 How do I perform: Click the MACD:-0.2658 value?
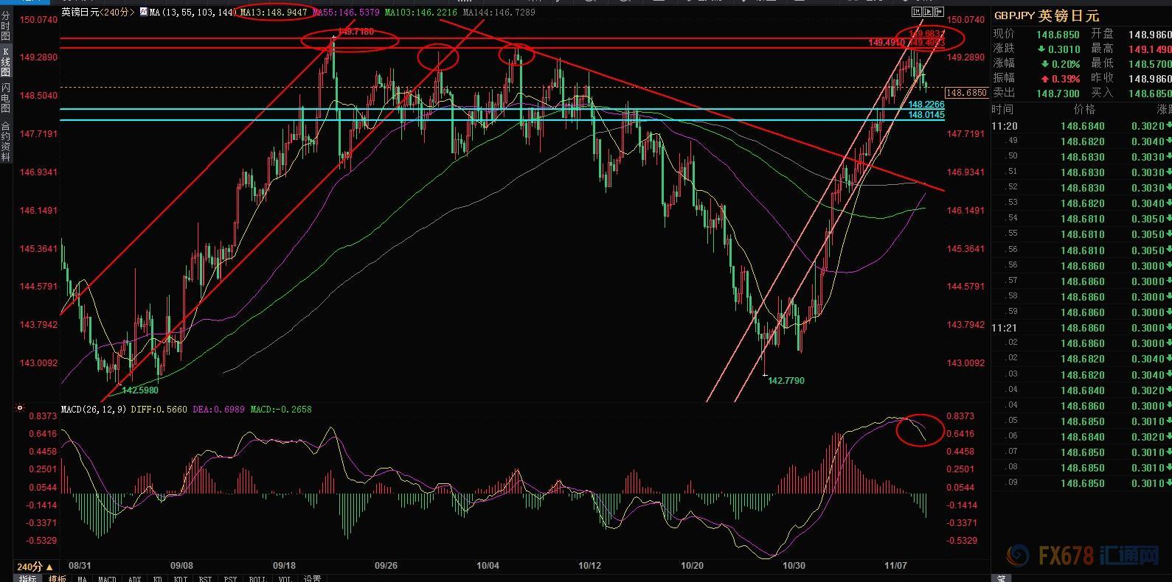tap(281, 409)
